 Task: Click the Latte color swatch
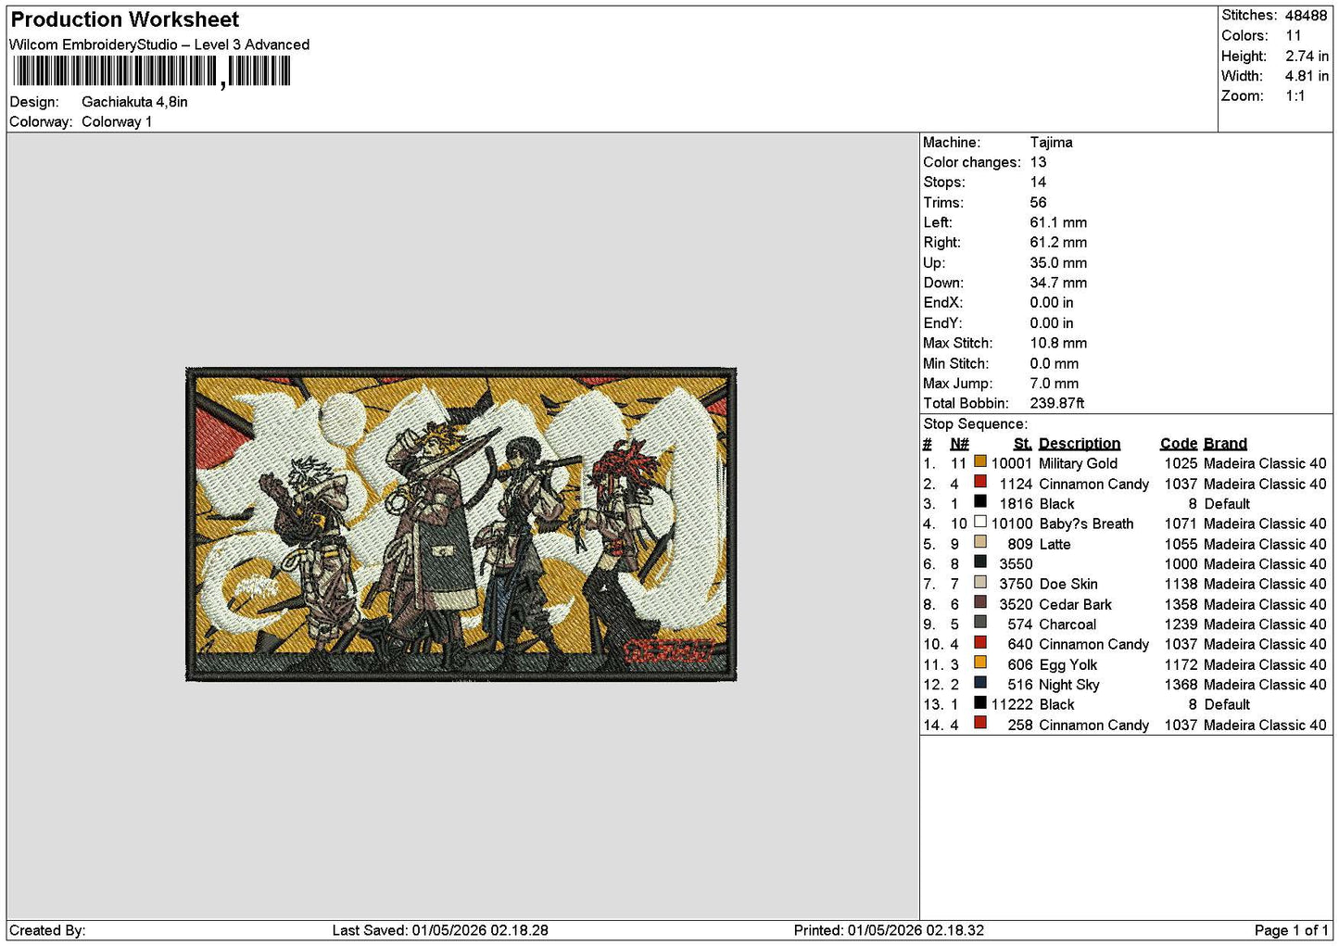click(979, 543)
